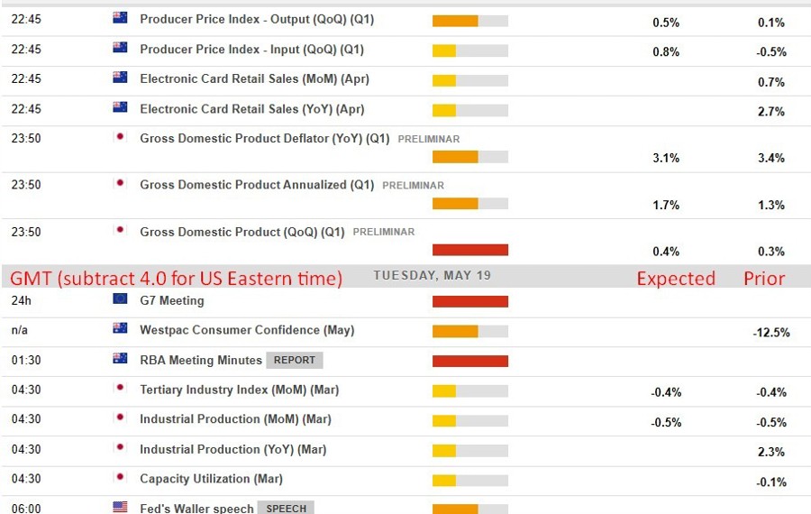Open Electronic Card Retail Sales (YoY) (Apr) event
The width and height of the screenshot is (811, 514).
[252, 109]
